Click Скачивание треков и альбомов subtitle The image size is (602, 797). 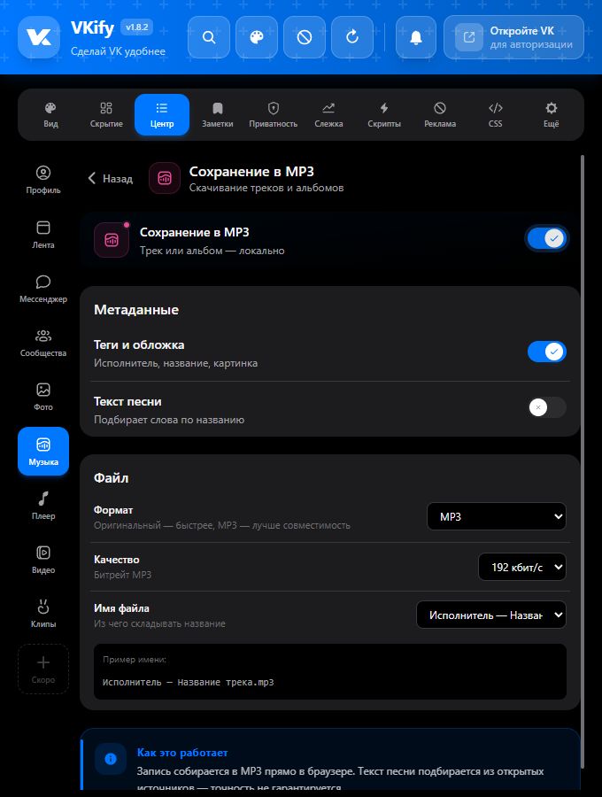tap(266, 188)
